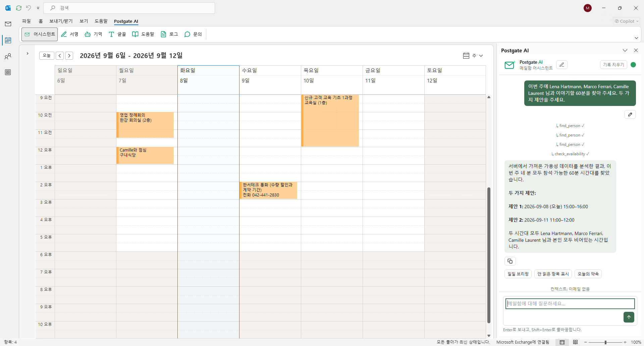Click the 일일 브리핑 suggestion
Screen dimensions: 644x346
click(x=518, y=274)
